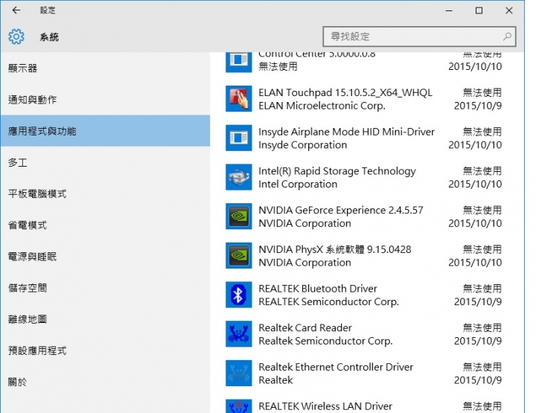536x413 pixels.
Task: Click Intel(R) Rapid Storage Technology text
Action: (x=337, y=171)
